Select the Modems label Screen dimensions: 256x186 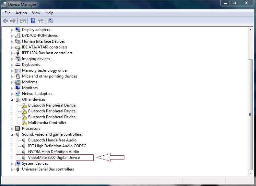pyautogui.click(x=29, y=82)
